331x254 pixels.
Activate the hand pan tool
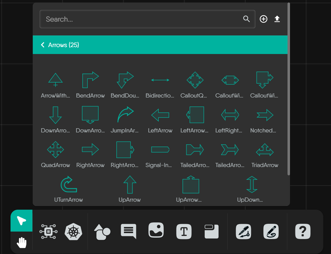[21, 242]
